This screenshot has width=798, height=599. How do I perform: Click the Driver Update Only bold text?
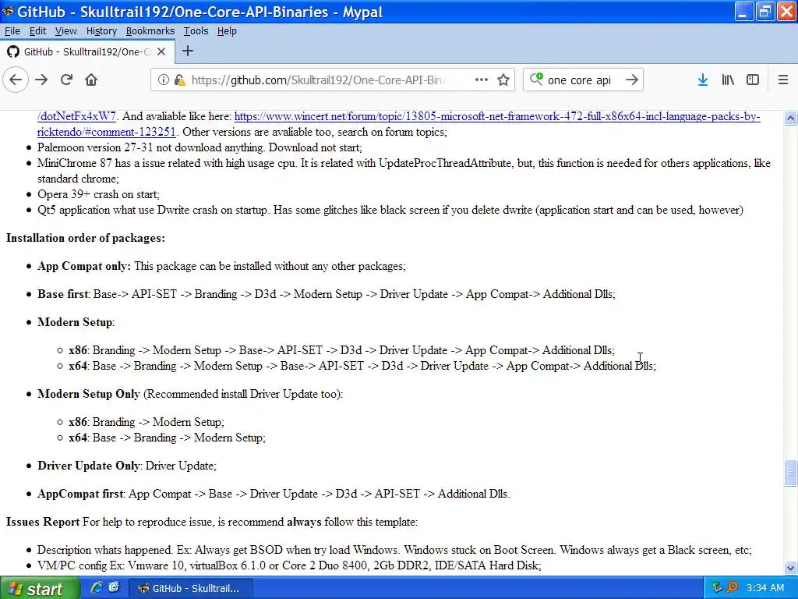click(89, 466)
